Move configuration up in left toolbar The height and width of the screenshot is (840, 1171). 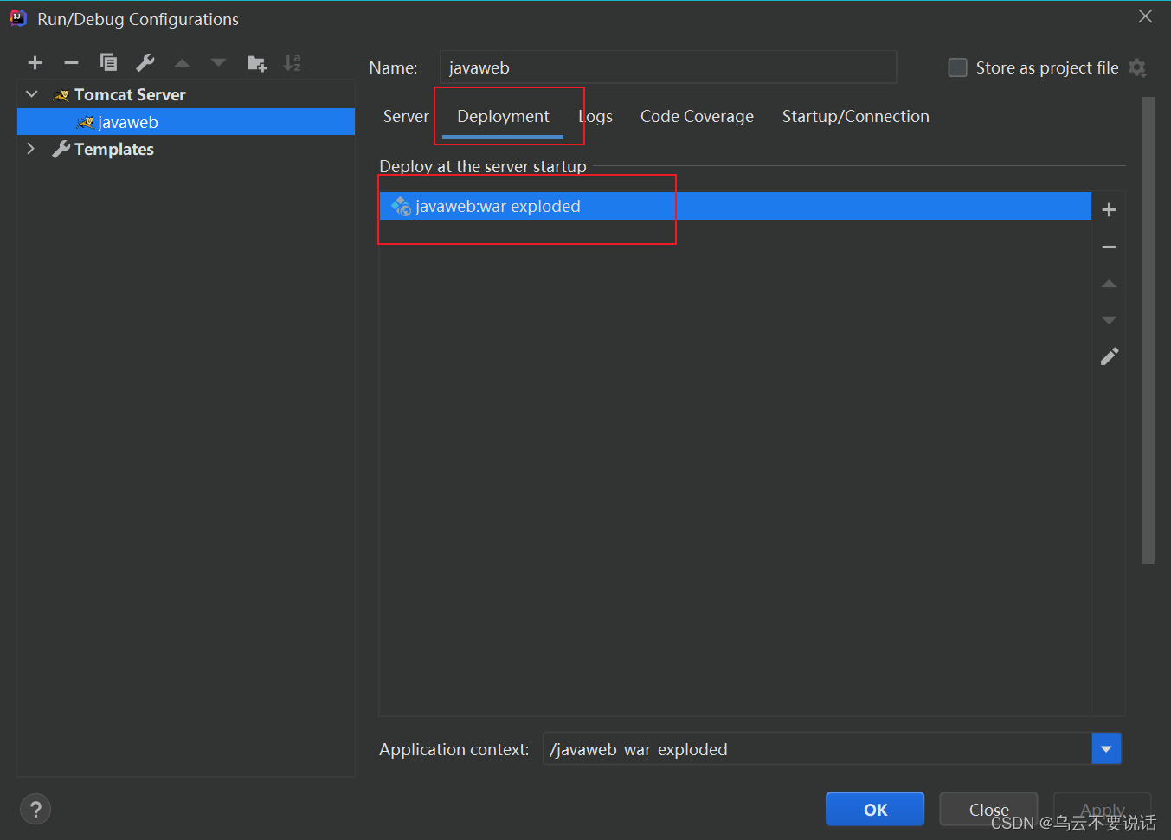tap(182, 62)
